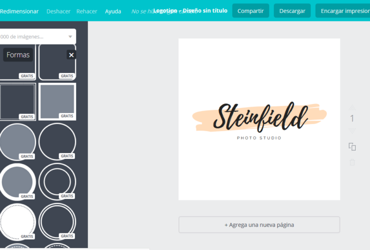Image resolution: width=370 pixels, height=250 pixels.
Task: Click page number 1 indicator
Action: coord(352,118)
